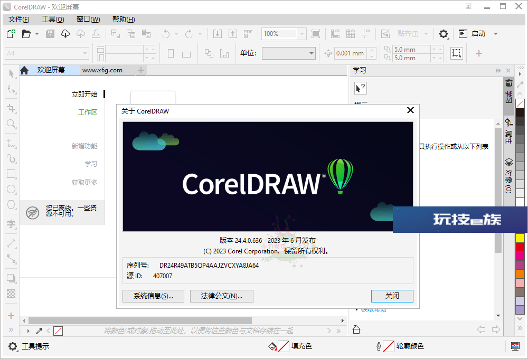This screenshot has width=528, height=359.
Task: Create a new document from the toolbar
Action: [x=11, y=34]
